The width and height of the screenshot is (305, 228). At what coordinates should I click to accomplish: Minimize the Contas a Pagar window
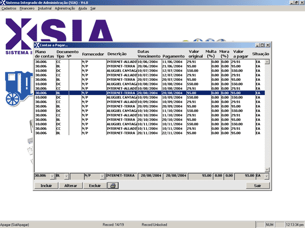[x=258, y=45]
